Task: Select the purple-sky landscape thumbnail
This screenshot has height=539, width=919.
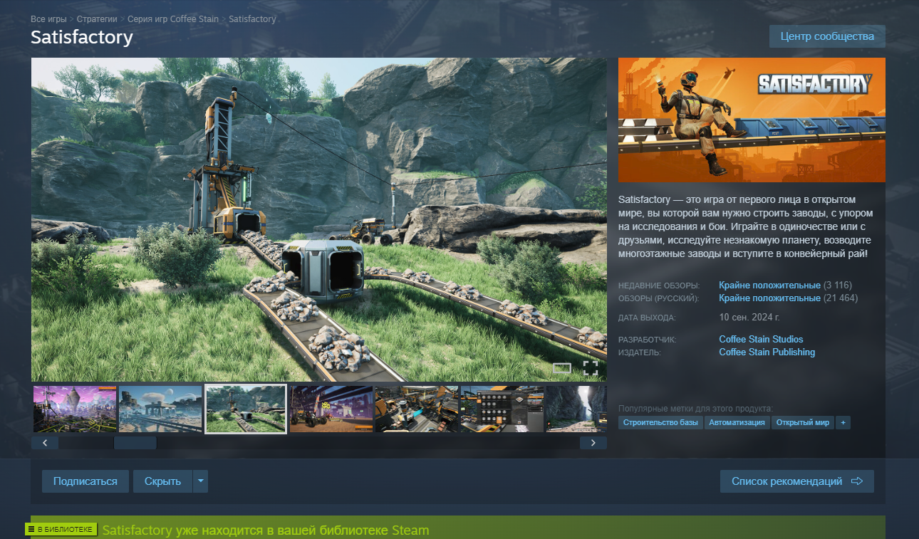Action: click(x=75, y=409)
